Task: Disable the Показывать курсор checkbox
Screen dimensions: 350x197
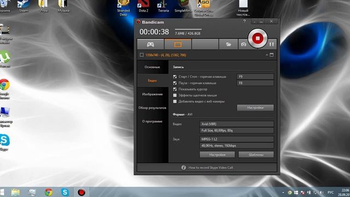Action: (175, 89)
